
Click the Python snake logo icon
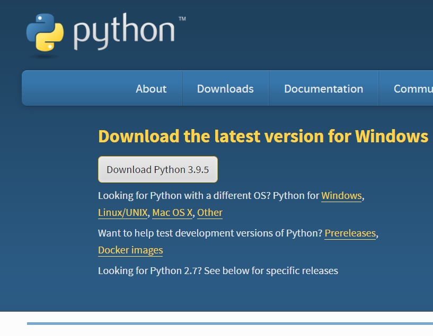(45, 32)
